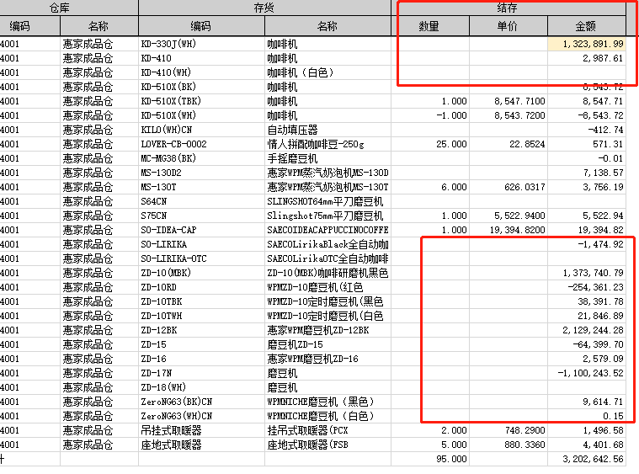This screenshot has width=639, height=474.
Task: Click inventory code ZD-17N
Action: point(201,373)
